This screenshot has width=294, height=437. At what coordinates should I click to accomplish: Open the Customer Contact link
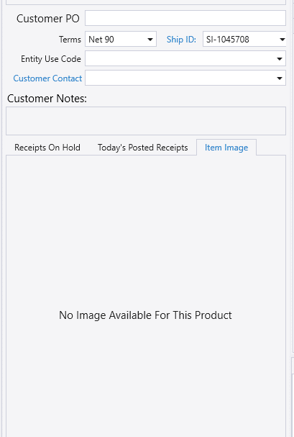click(47, 78)
